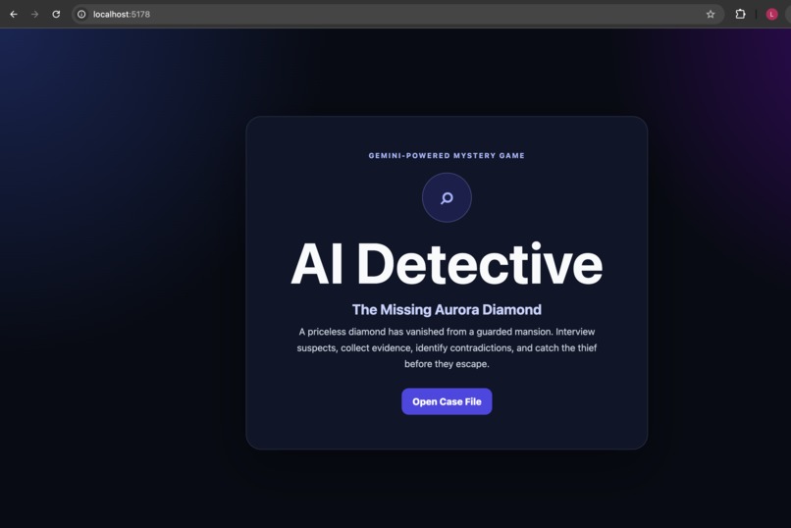Image resolution: width=791 pixels, height=528 pixels.
Task: Go back using the browser back arrow
Action: (14, 14)
